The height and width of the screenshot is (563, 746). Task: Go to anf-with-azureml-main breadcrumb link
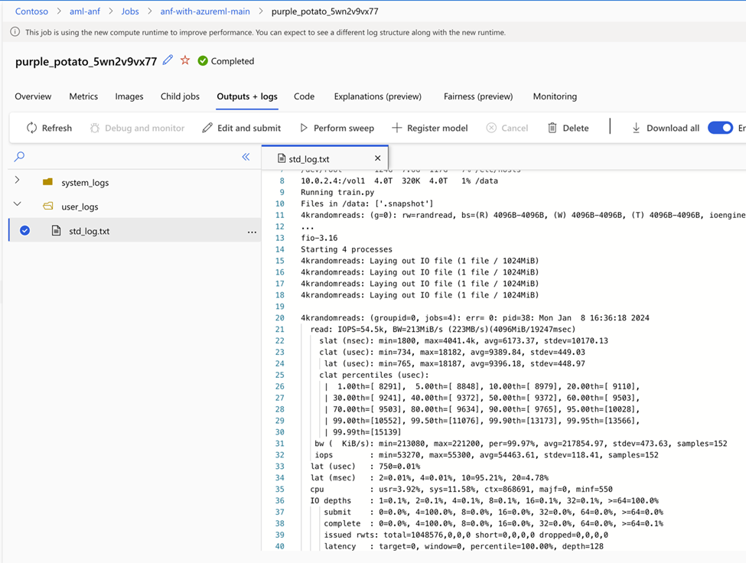point(205,11)
